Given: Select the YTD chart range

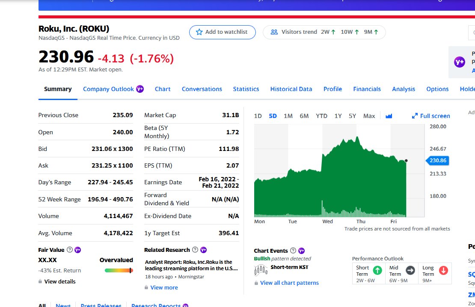Looking at the screenshot, I should pyautogui.click(x=321, y=116).
